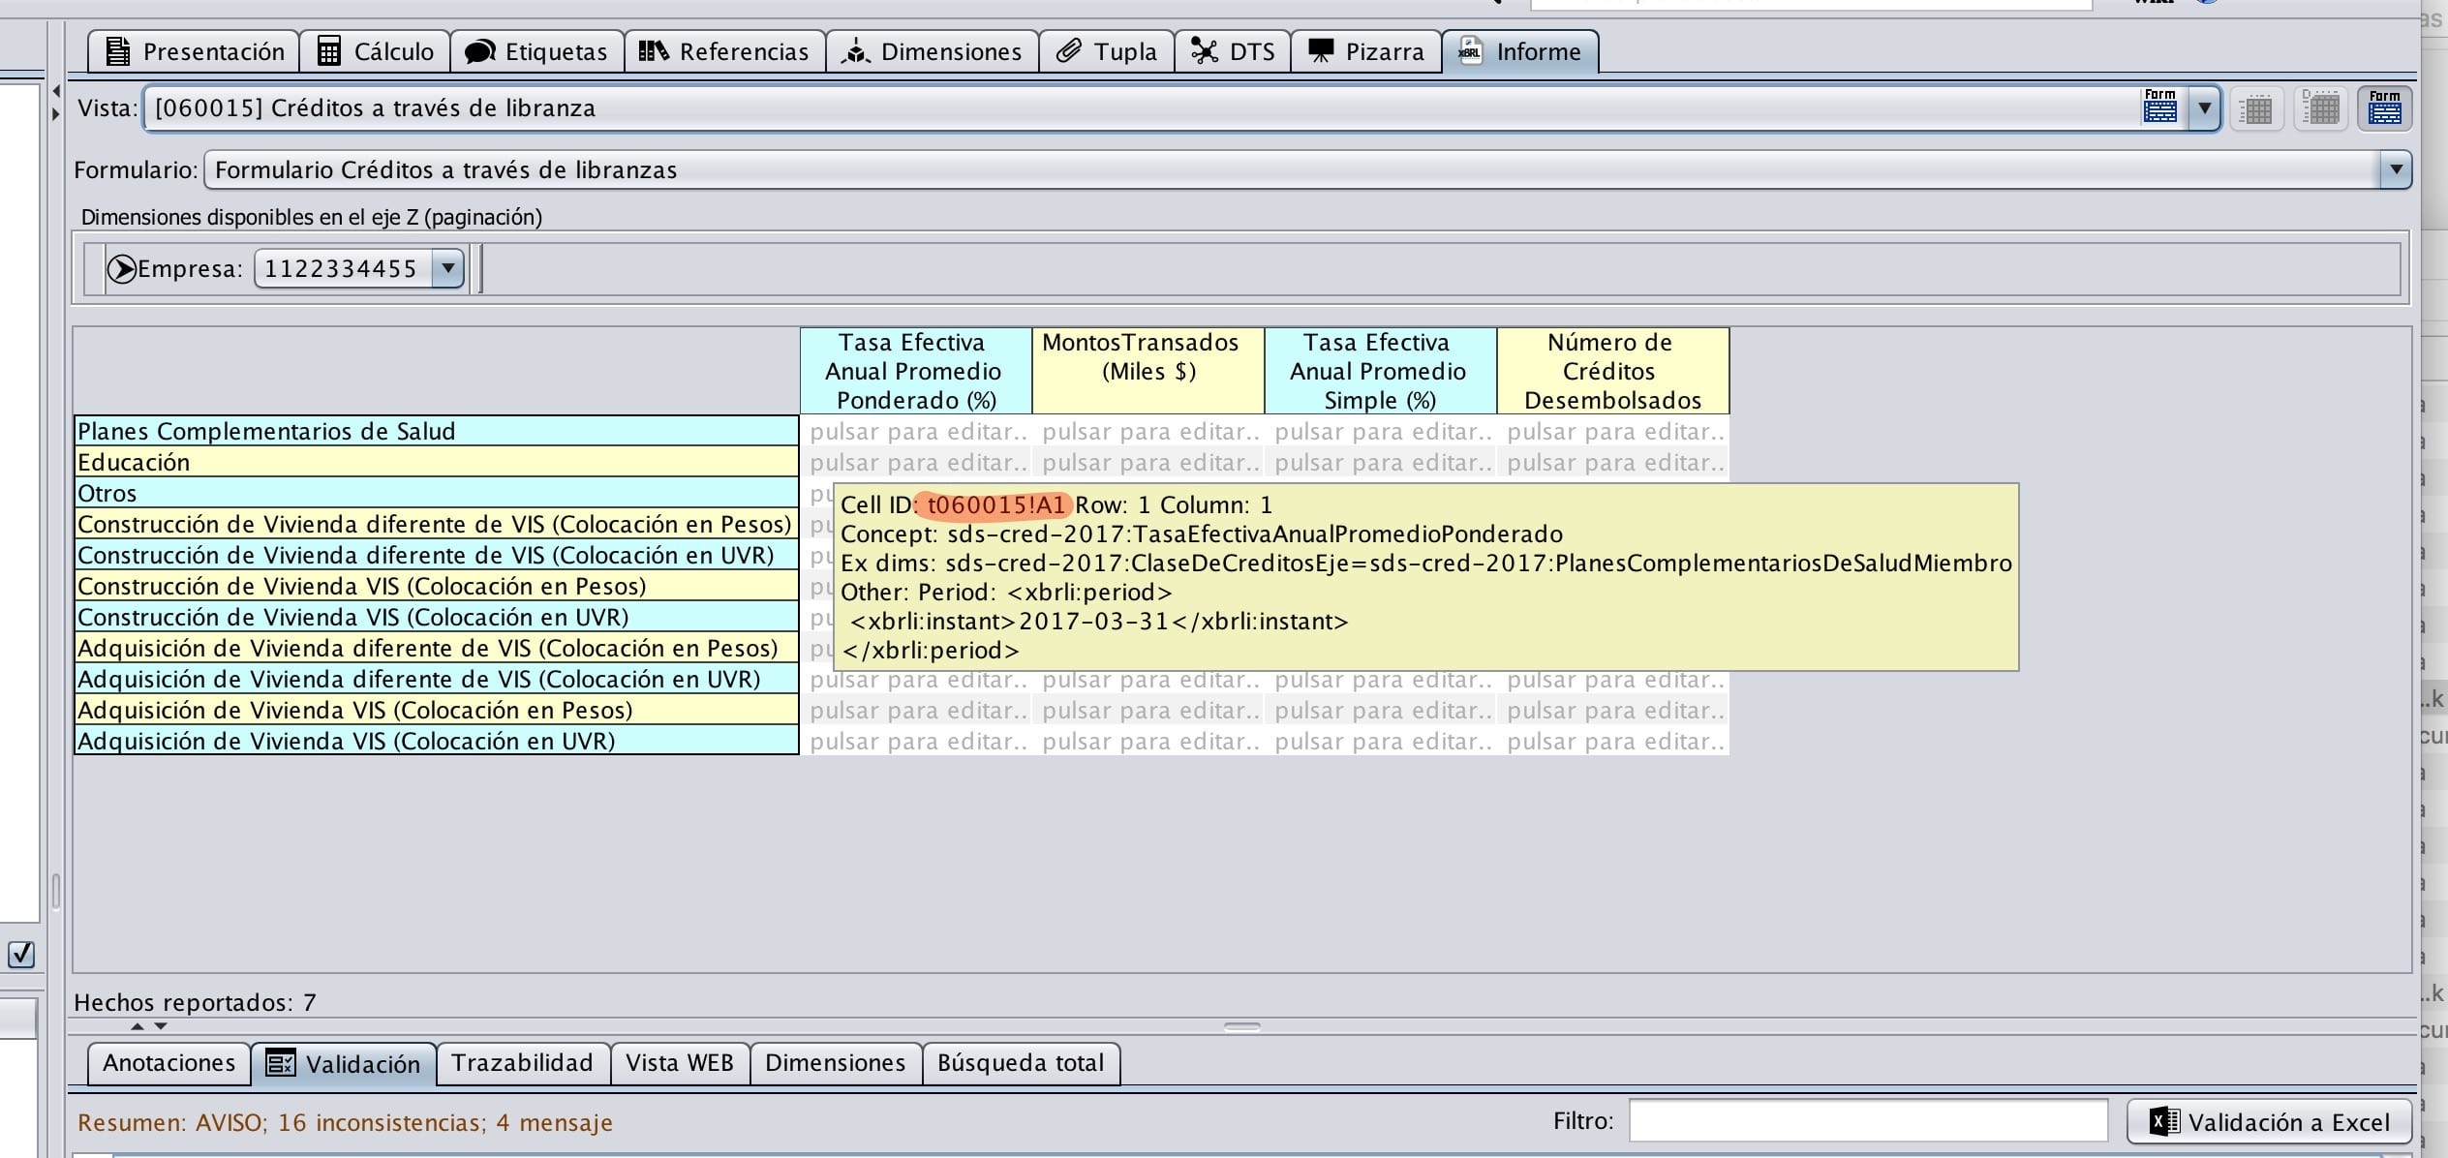Open the Vista WEB tab
This screenshot has width=2448, height=1158.
coord(679,1063)
